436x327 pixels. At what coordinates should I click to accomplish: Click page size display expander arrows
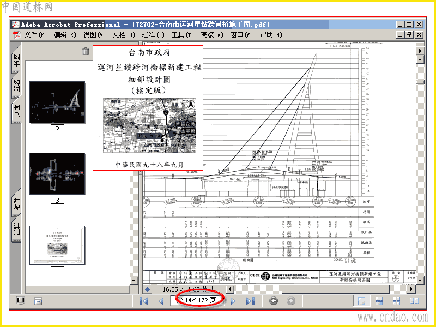(x=147, y=289)
